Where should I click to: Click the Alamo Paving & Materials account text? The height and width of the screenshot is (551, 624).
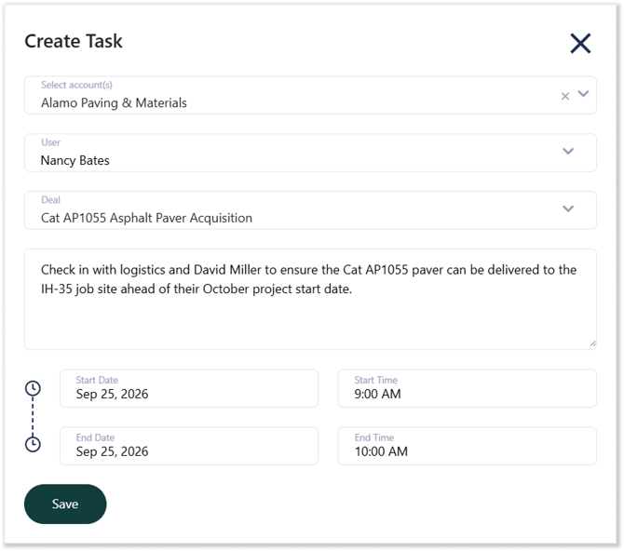click(114, 103)
